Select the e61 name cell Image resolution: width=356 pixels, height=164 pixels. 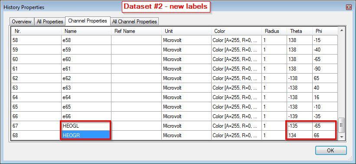pos(86,69)
